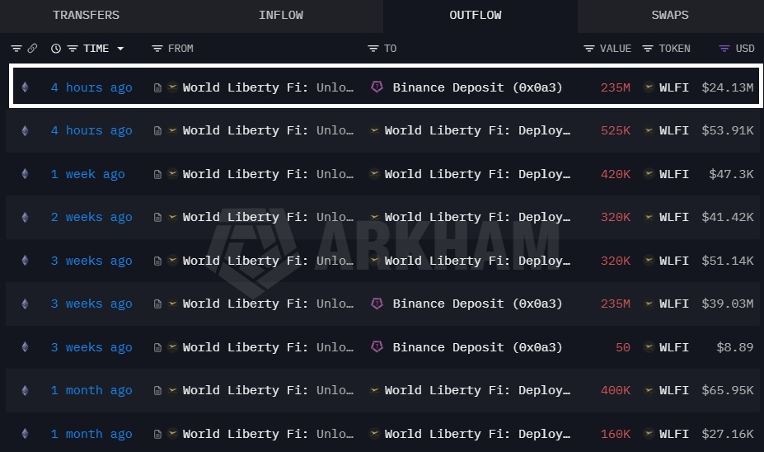764x452 pixels.
Task: Click the WLFI token name in $39.03M row
Action: (674, 304)
